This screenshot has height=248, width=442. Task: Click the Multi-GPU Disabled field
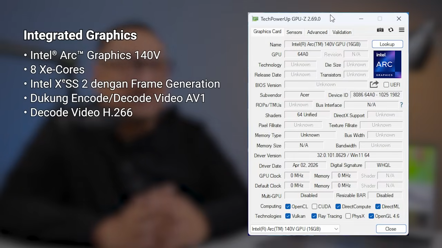(x=309, y=195)
